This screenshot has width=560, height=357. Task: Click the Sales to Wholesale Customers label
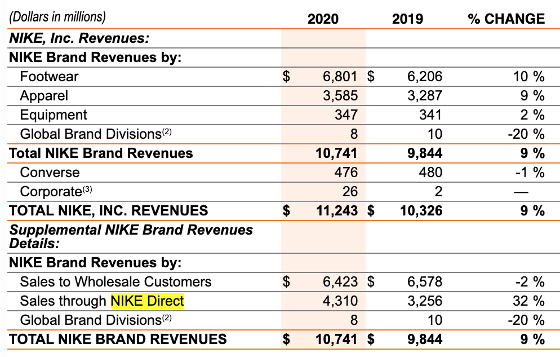(x=115, y=281)
